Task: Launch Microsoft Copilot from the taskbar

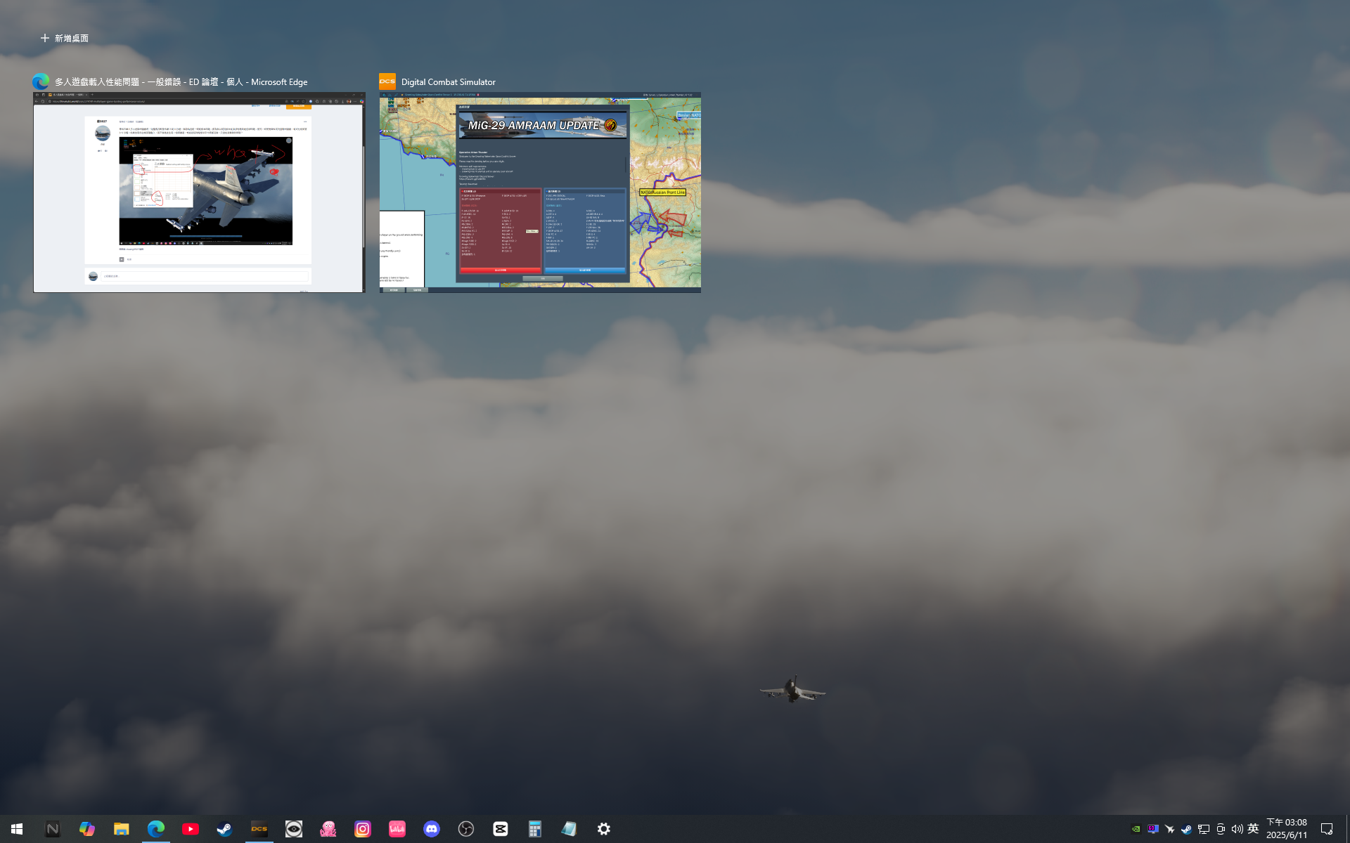Action: [86, 829]
